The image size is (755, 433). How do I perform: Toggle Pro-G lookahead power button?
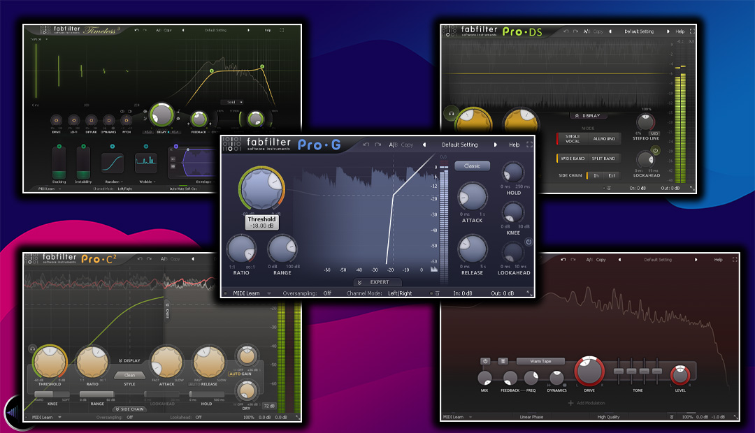[x=528, y=242]
